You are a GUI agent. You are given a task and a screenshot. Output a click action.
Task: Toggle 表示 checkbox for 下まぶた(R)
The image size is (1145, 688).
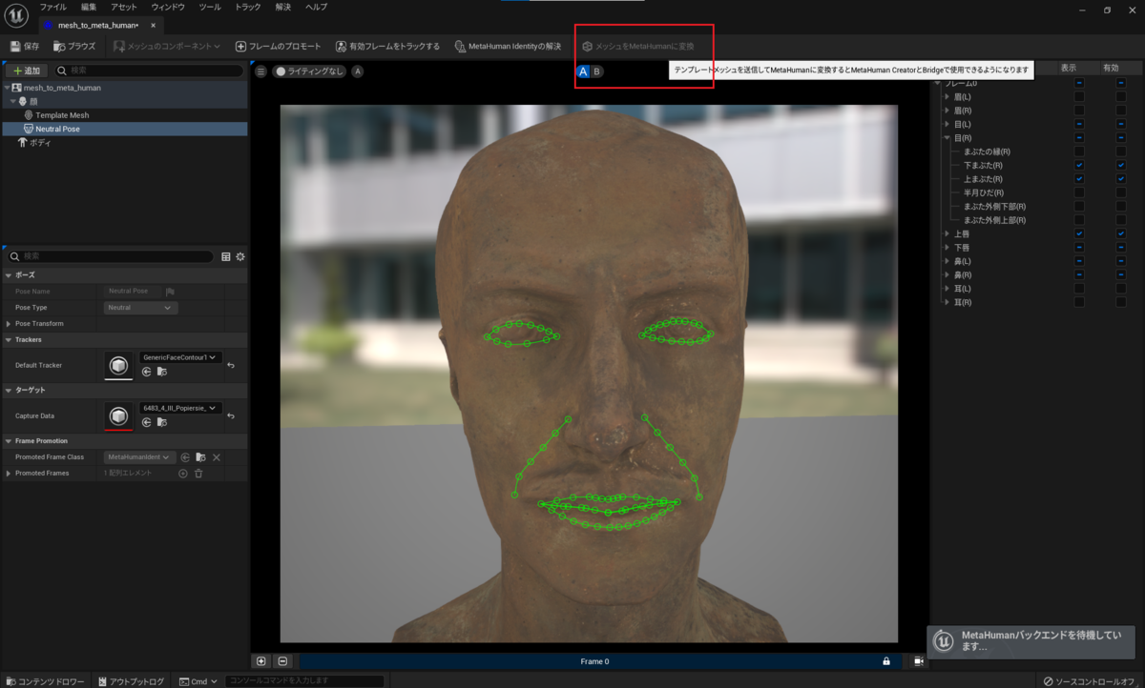[1079, 165]
